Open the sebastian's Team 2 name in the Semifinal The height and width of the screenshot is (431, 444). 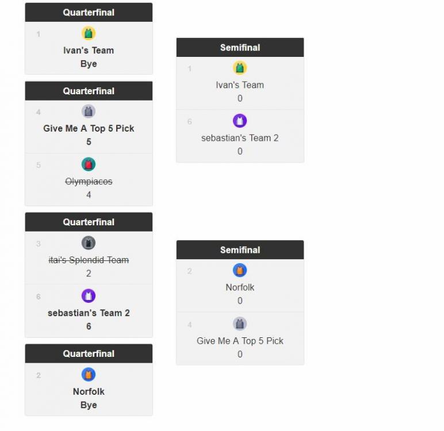pos(240,138)
